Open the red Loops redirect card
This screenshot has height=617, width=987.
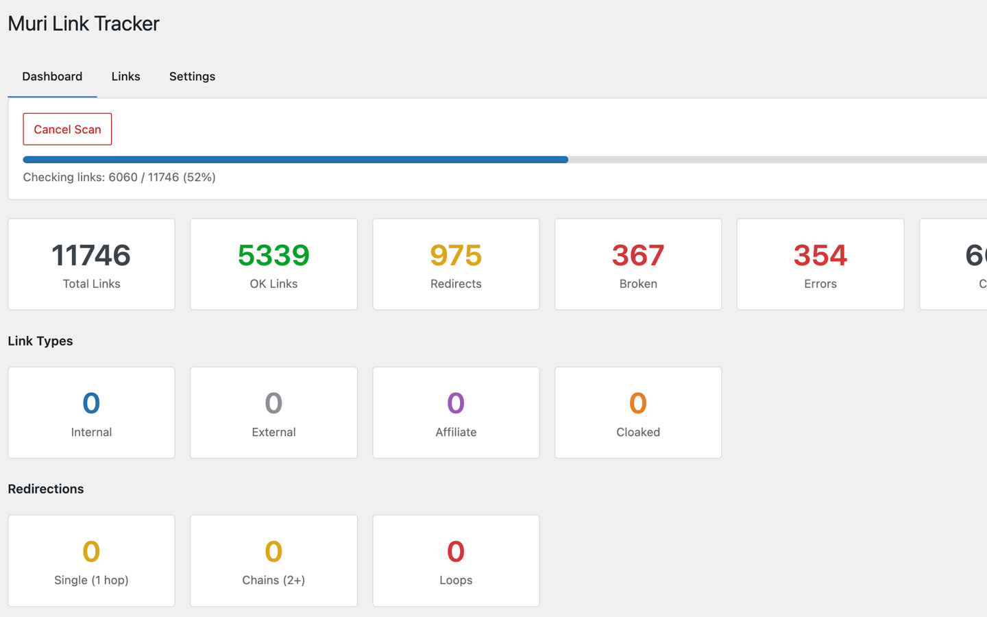pyautogui.click(x=456, y=560)
